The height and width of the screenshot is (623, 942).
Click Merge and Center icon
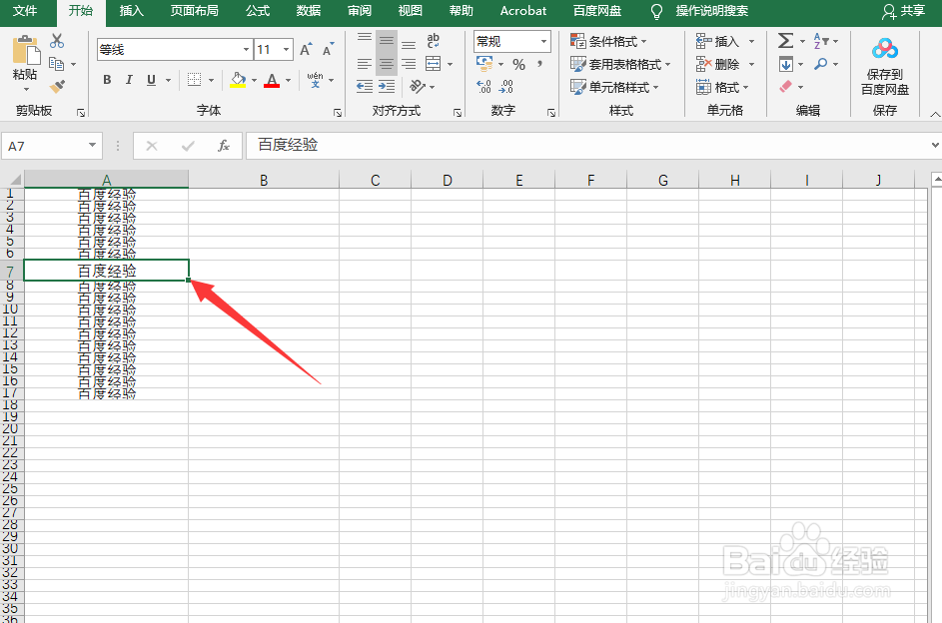pyautogui.click(x=433, y=64)
